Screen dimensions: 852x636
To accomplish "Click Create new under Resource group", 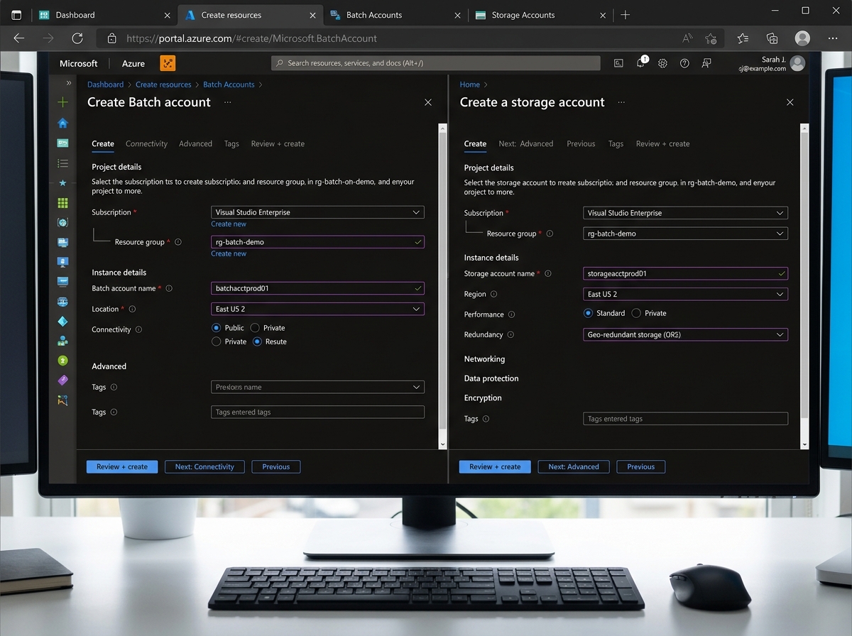I will coord(229,253).
